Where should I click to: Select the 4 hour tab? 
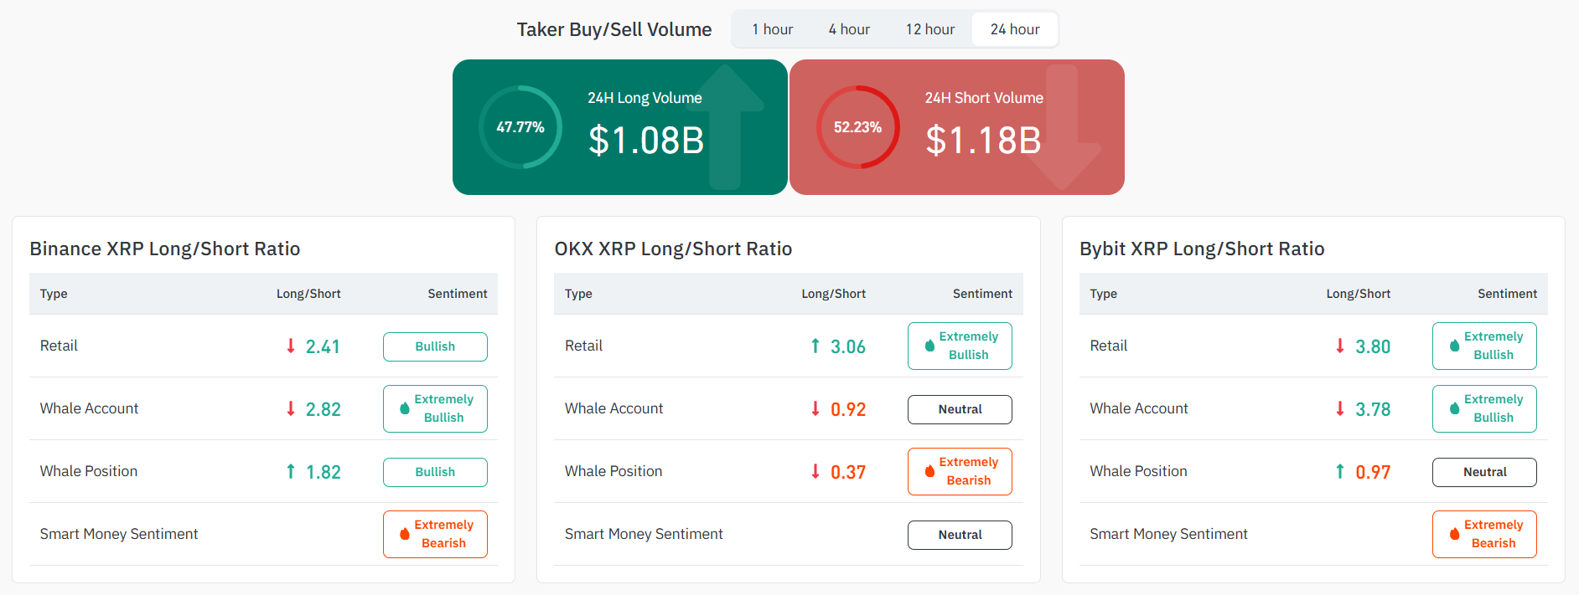pos(849,29)
